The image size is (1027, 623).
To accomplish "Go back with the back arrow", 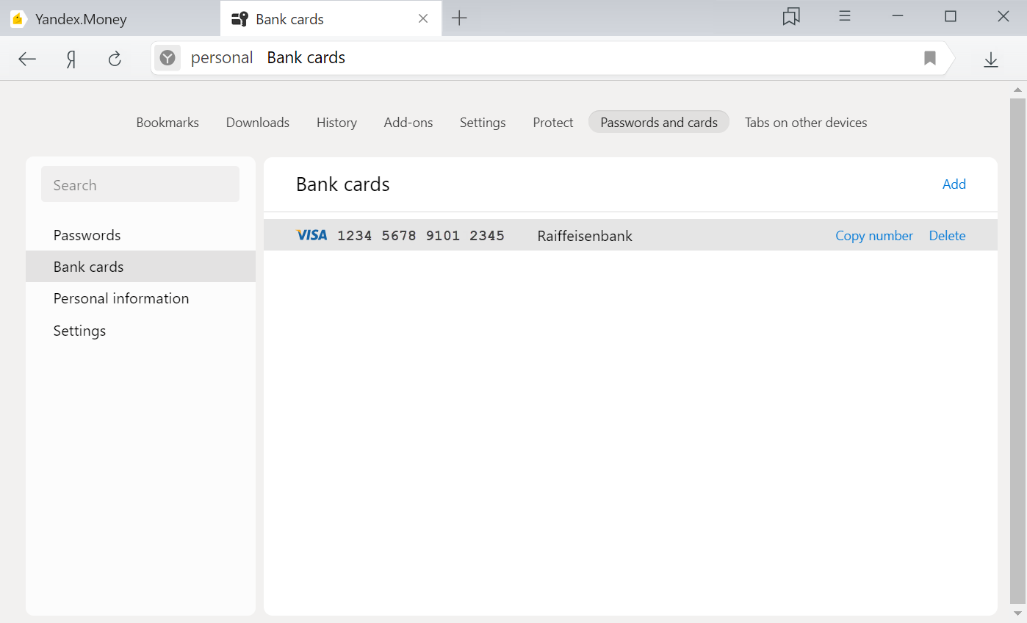I will [27, 60].
